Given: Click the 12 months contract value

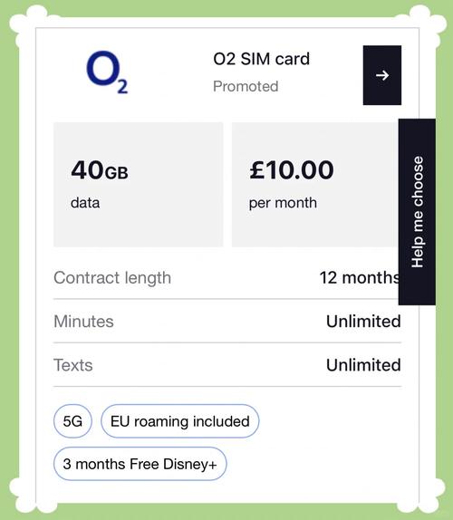Looking at the screenshot, I should (360, 277).
